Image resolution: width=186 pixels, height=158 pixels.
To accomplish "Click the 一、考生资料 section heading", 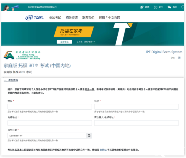I will pos(11,80).
